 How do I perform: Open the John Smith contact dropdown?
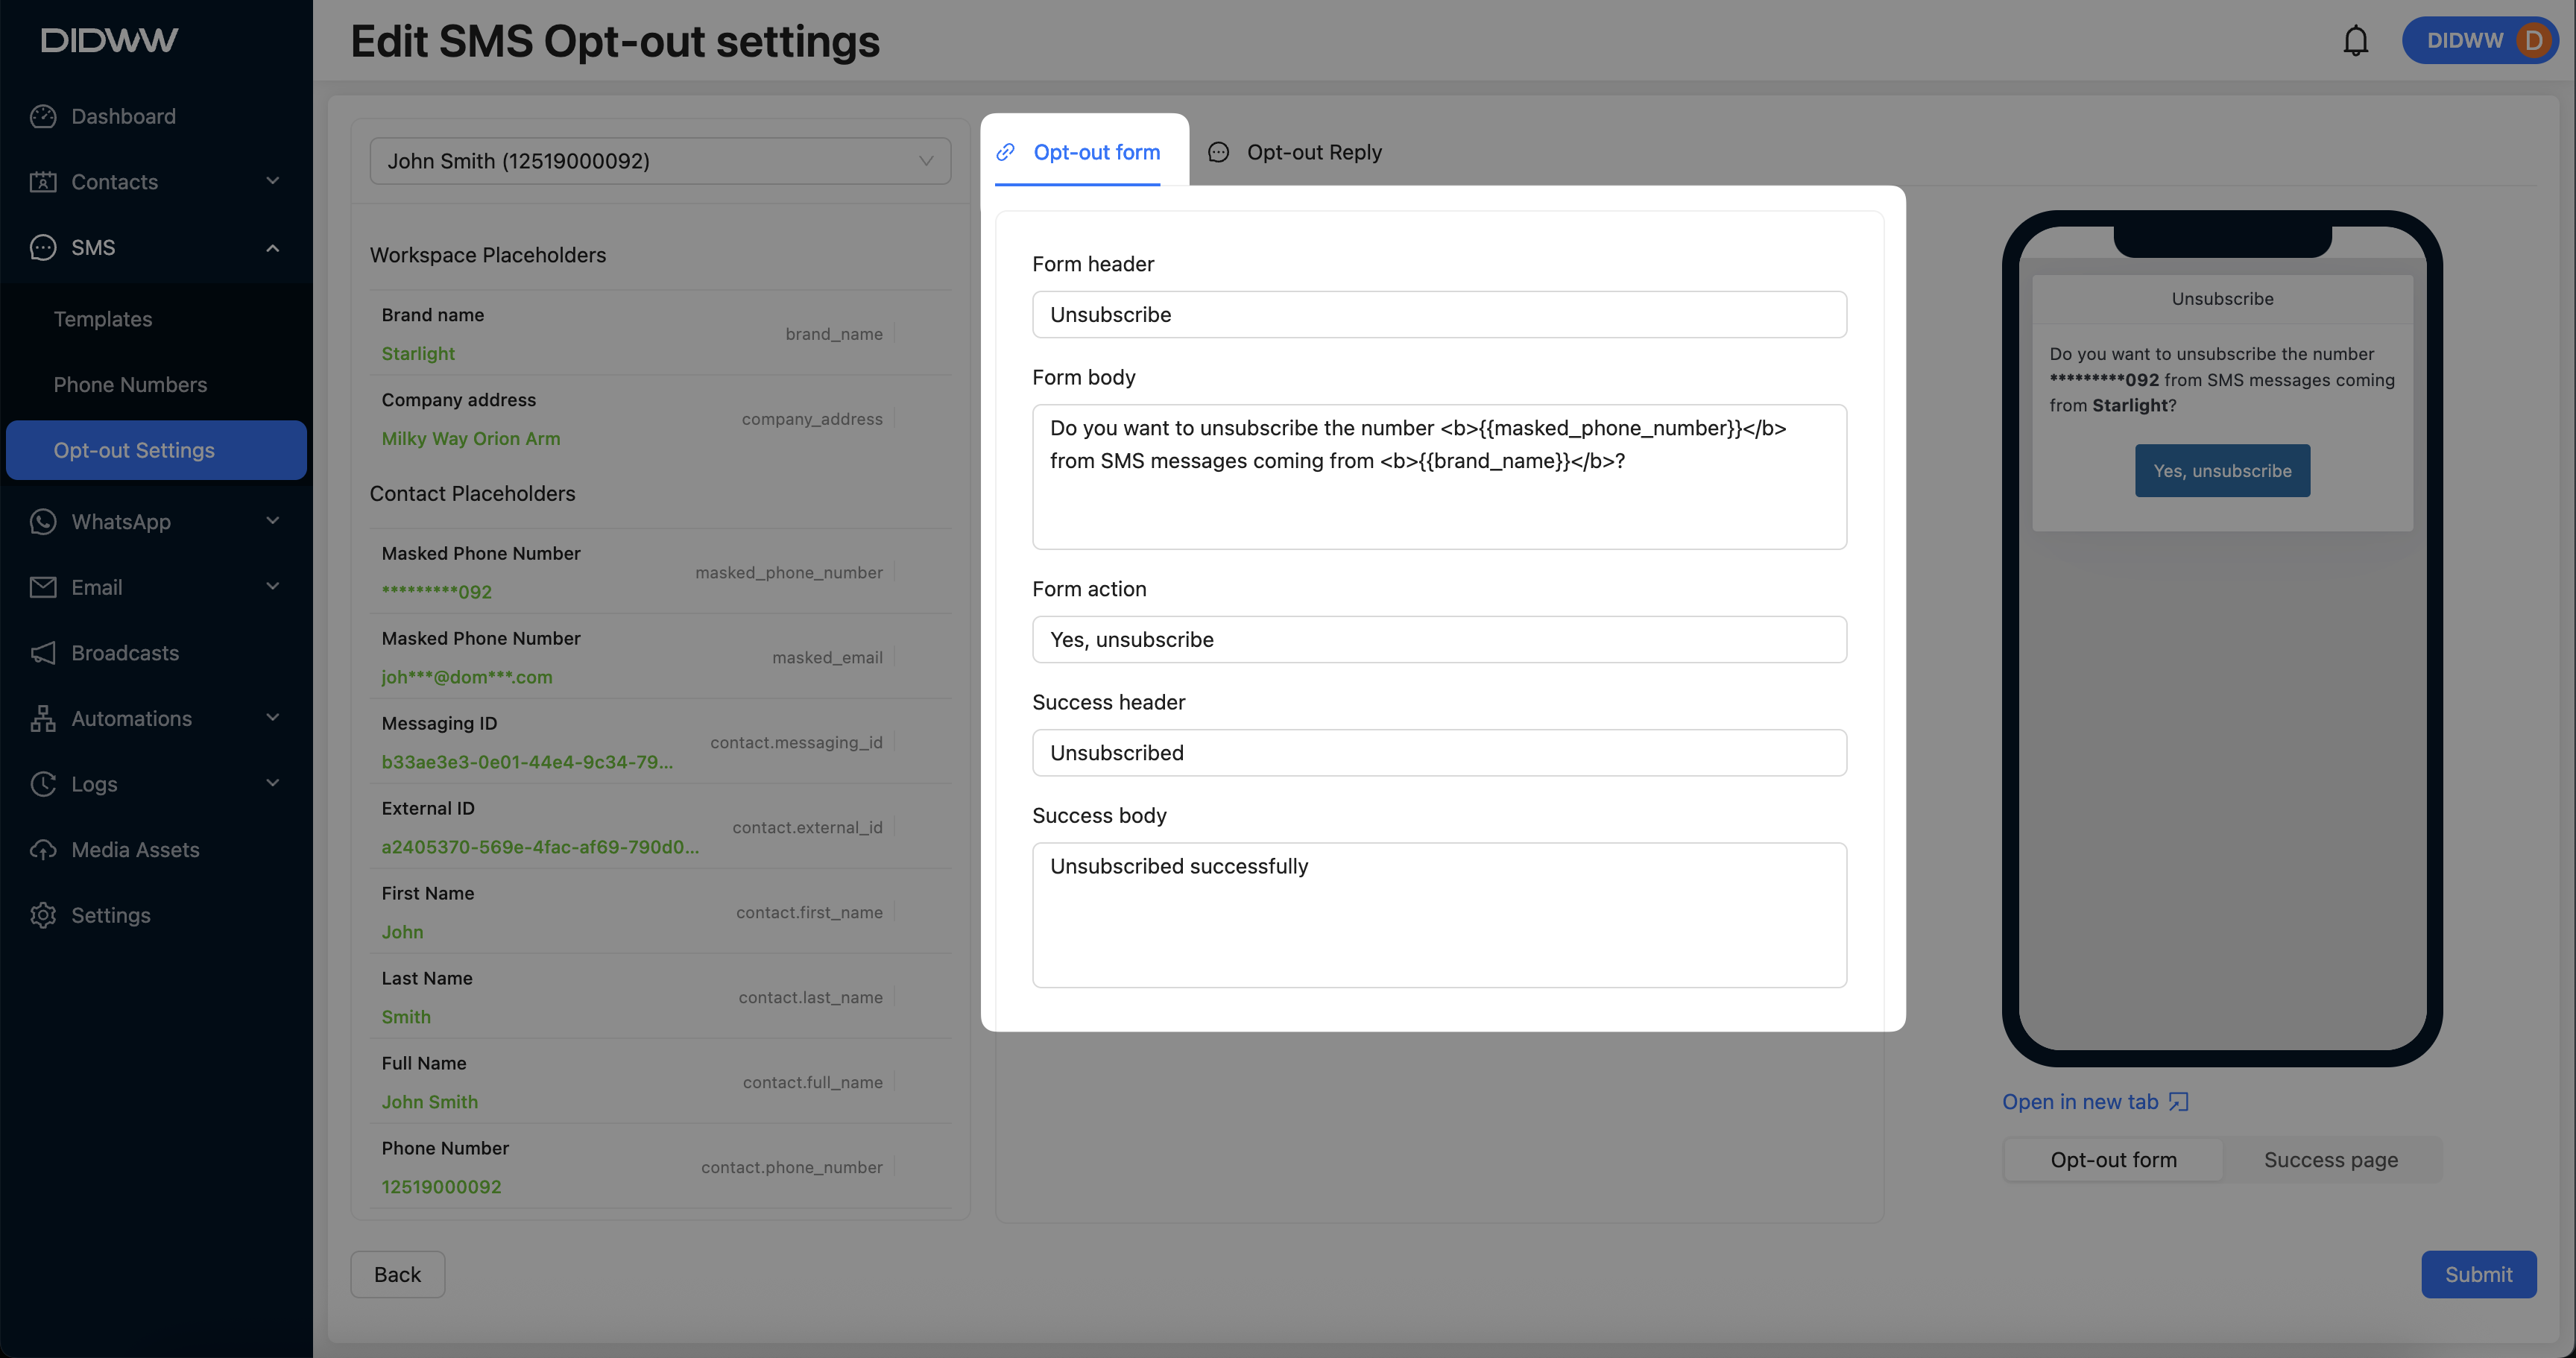click(x=660, y=161)
